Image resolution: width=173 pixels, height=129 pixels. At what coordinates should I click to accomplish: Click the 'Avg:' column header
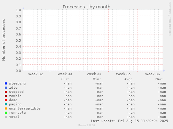[128, 79]
